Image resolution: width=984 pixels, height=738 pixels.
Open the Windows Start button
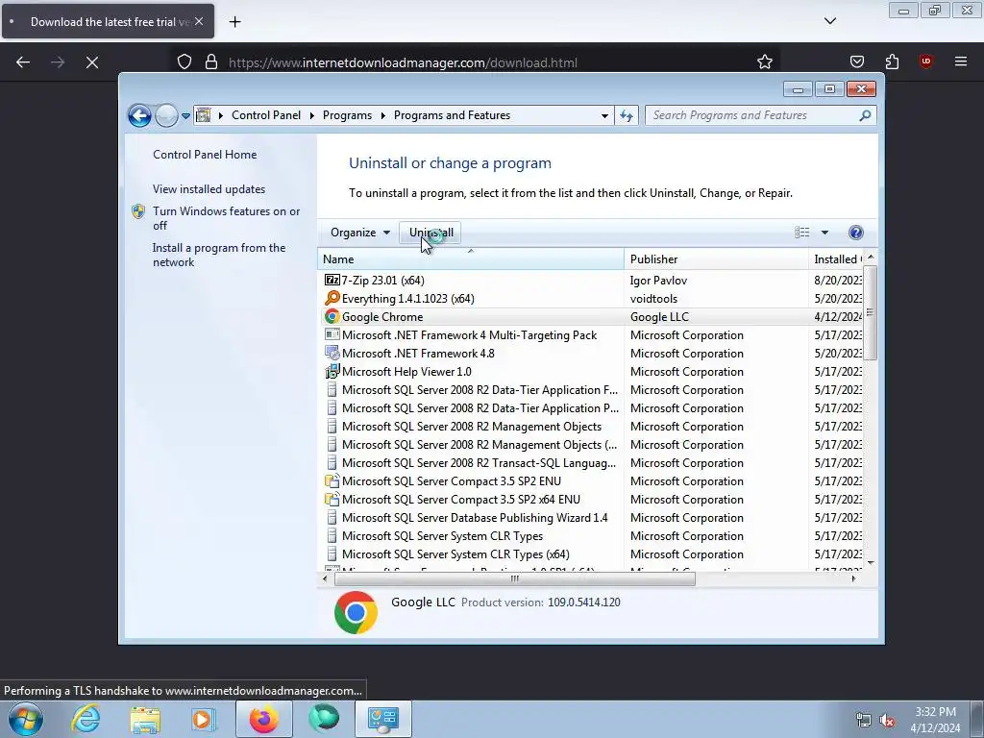click(x=25, y=719)
